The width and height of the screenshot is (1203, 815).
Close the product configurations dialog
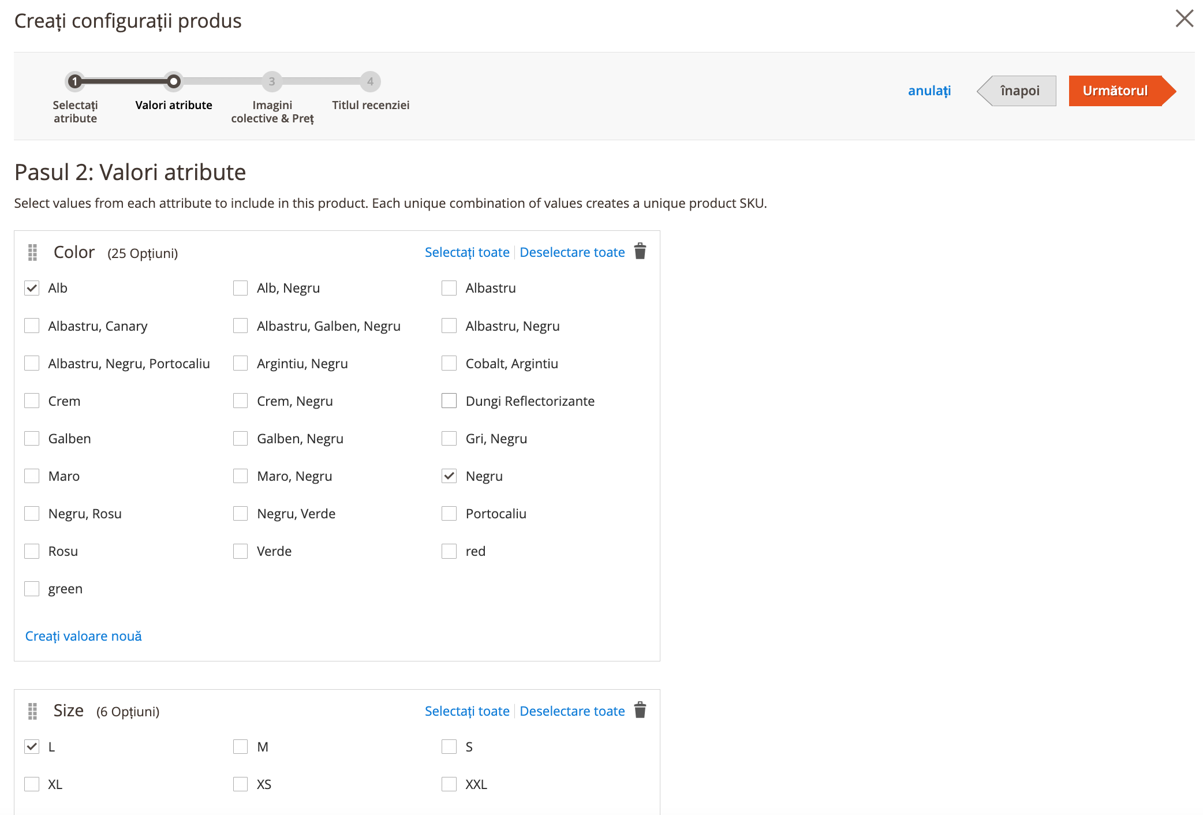coord(1184,18)
